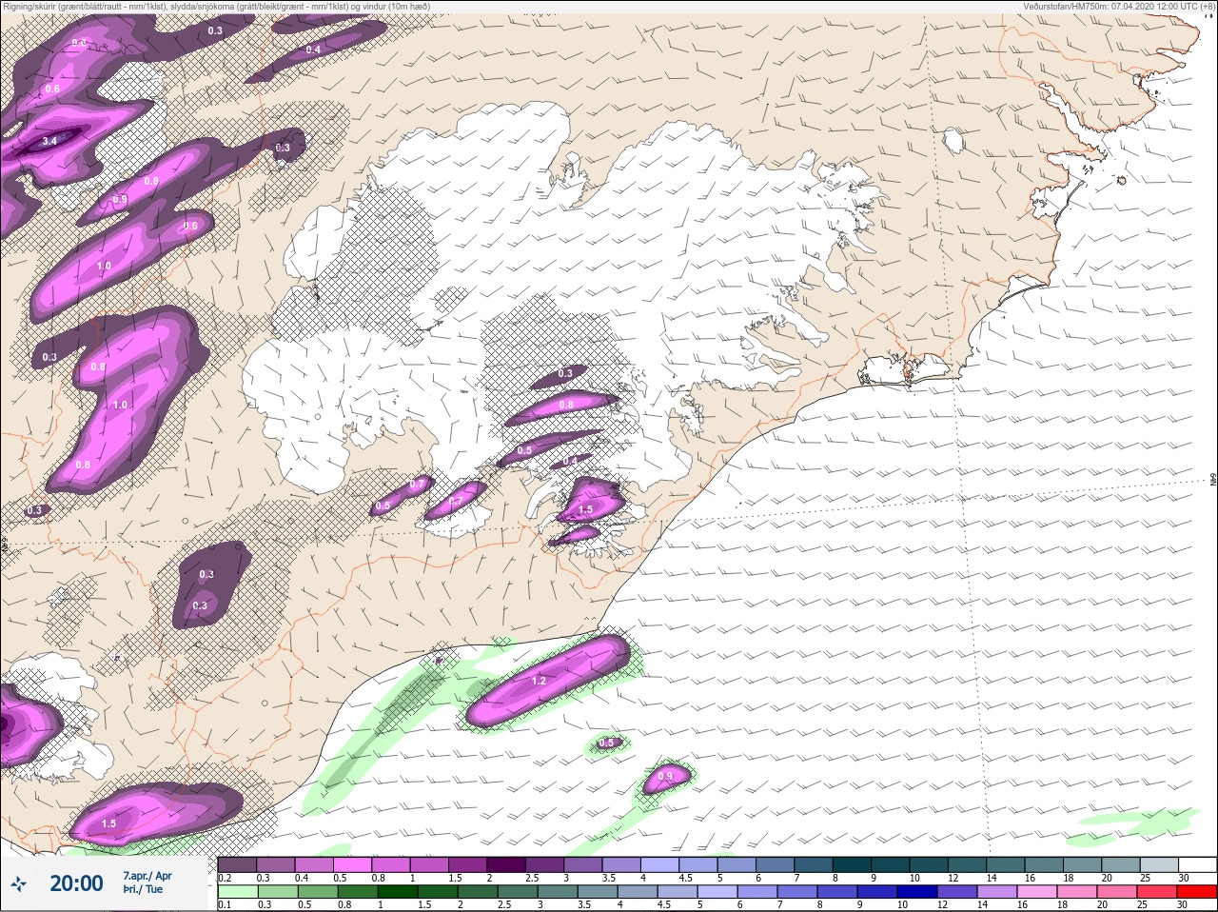Image resolution: width=1218 pixels, height=912 pixels.
Task: Pick the darkest green 1 swatch in the lower legend
Action: (x=396, y=892)
